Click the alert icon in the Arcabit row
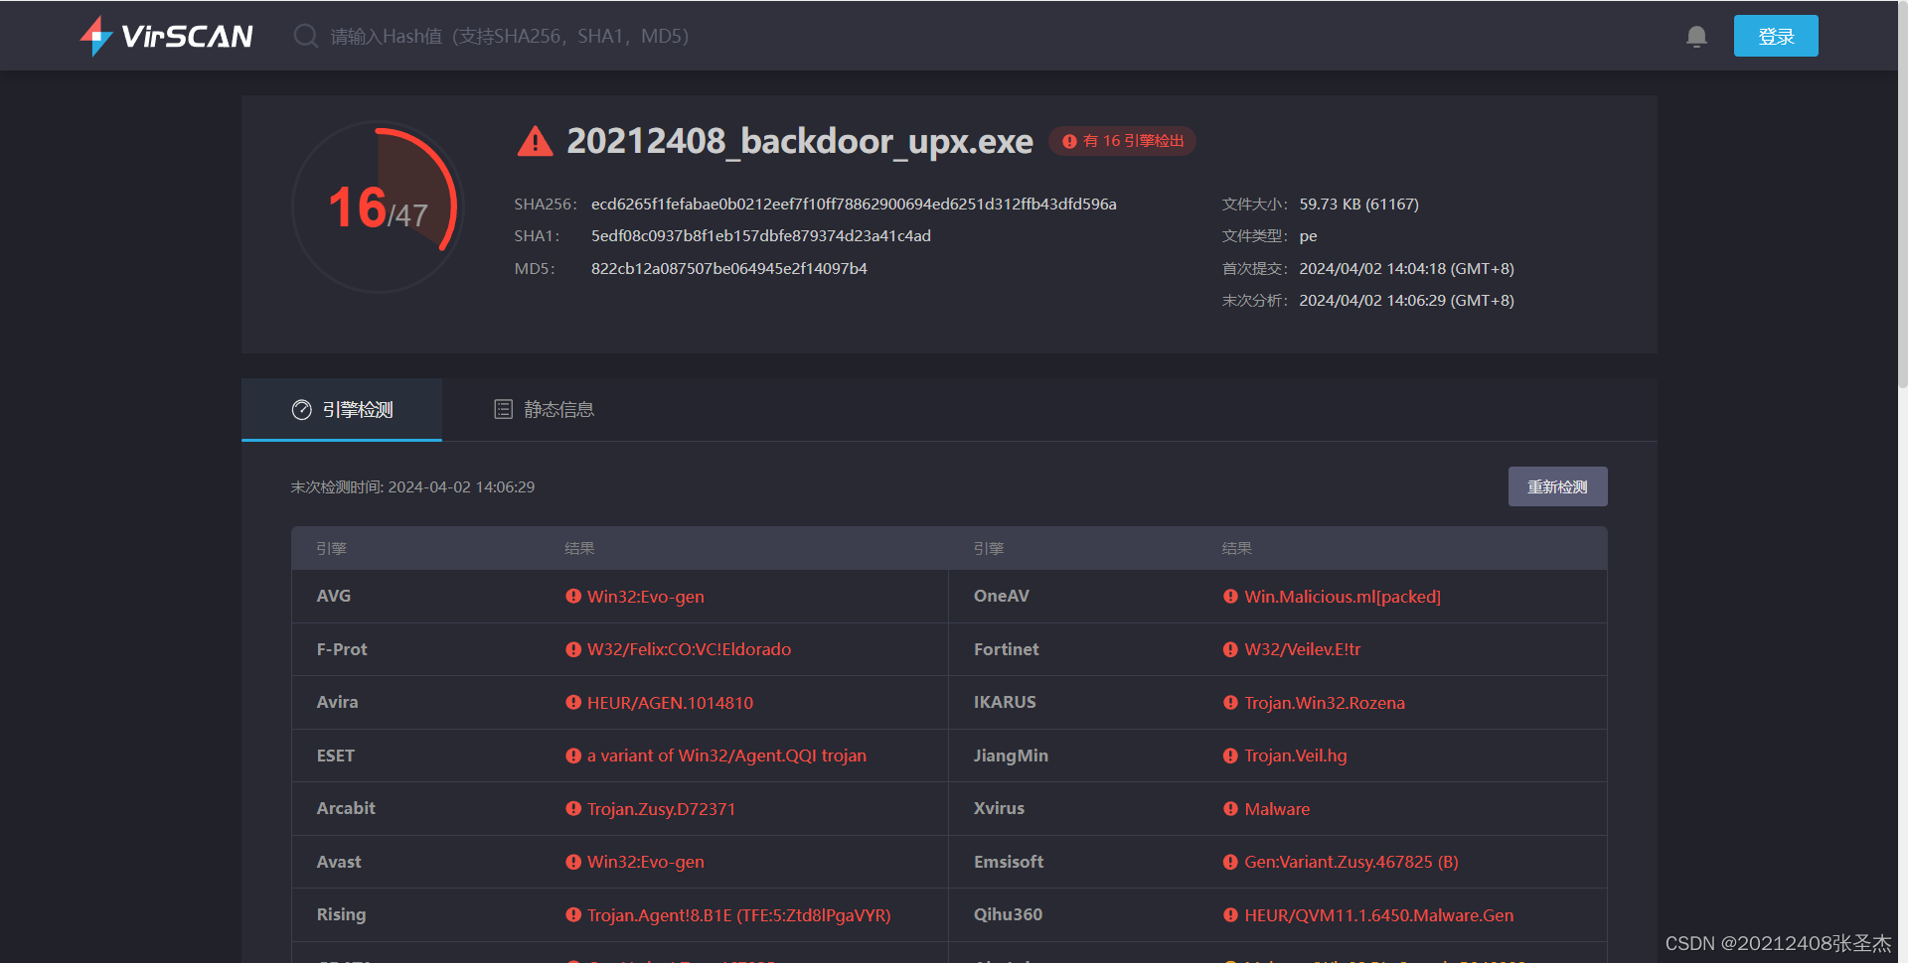This screenshot has height=963, width=1908. tap(573, 809)
